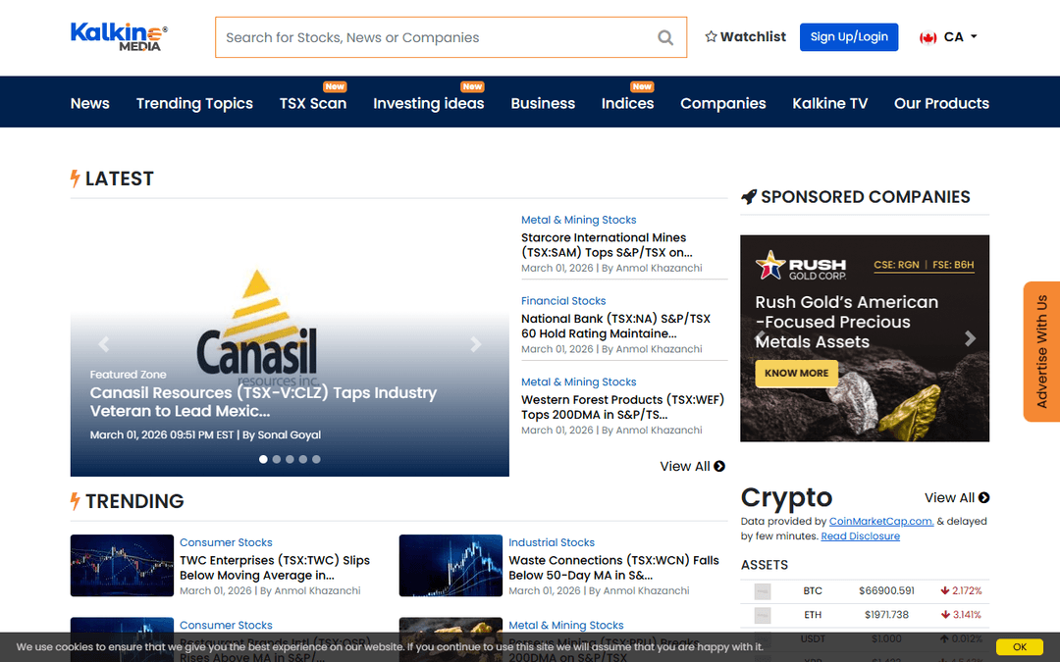Open the Canasil Resources featured article headline
Viewport: 1060px width, 662px height.
pos(264,402)
